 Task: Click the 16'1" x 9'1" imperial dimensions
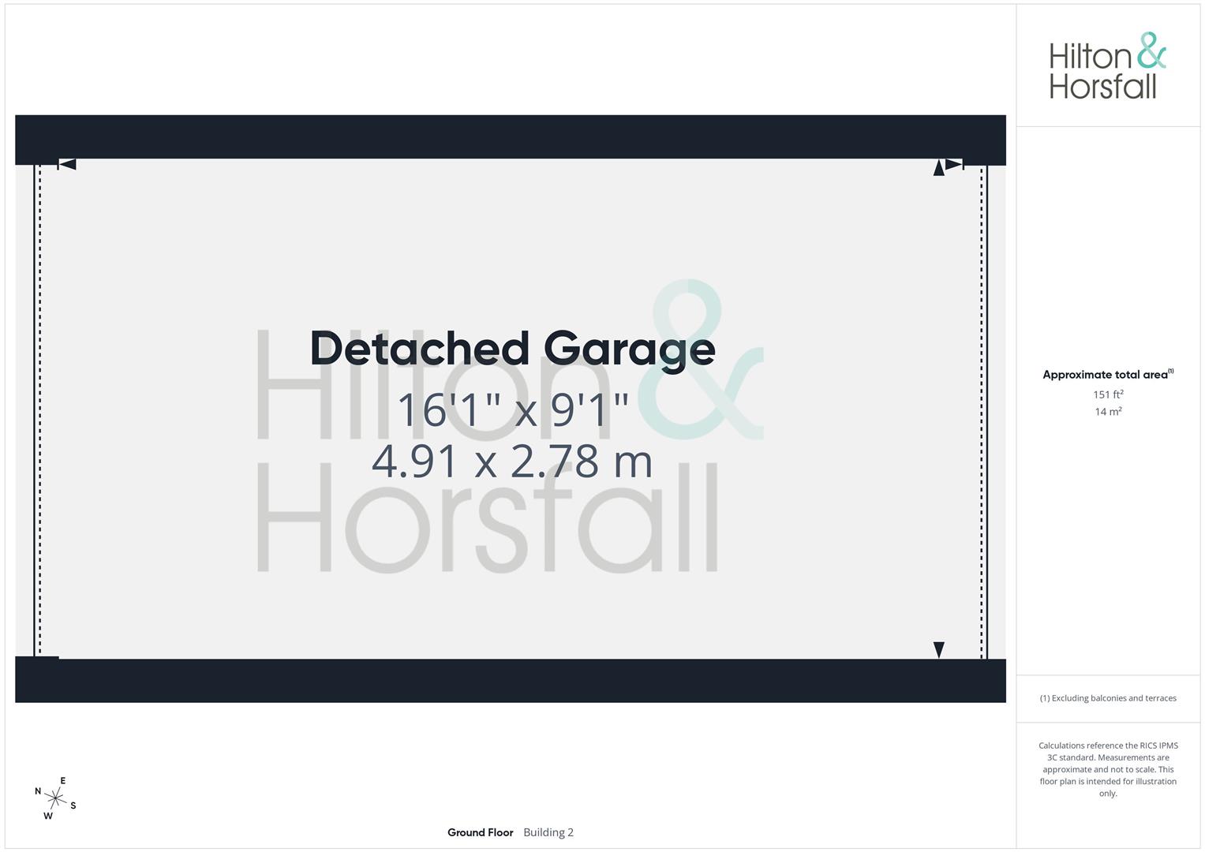point(512,410)
